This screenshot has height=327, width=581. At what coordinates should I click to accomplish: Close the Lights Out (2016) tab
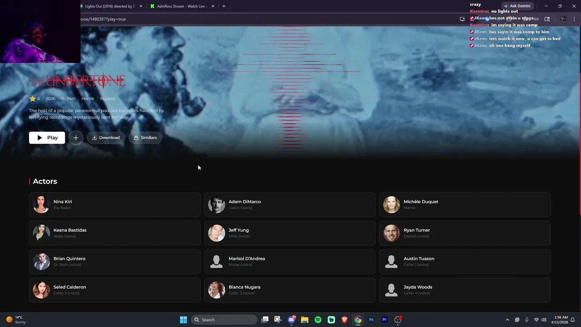coord(141,6)
